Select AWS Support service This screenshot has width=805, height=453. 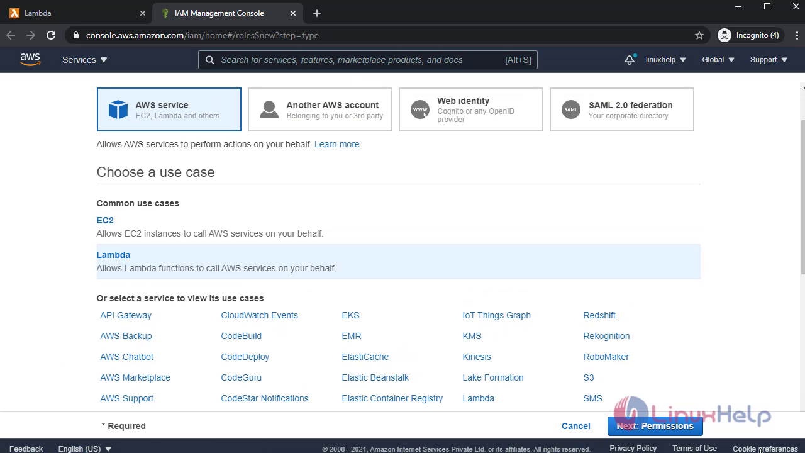pyautogui.click(x=126, y=398)
